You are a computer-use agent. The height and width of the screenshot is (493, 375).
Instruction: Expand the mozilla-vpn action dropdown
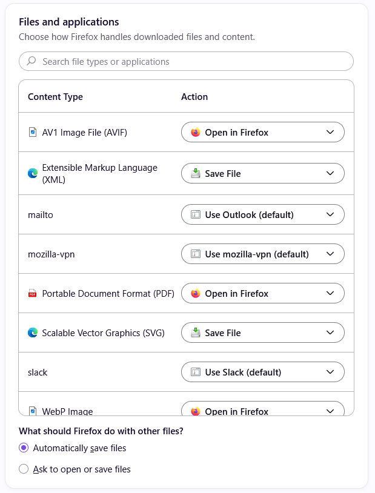tap(263, 254)
